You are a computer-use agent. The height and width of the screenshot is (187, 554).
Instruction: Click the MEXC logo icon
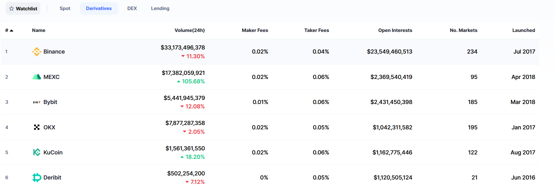coord(37,77)
